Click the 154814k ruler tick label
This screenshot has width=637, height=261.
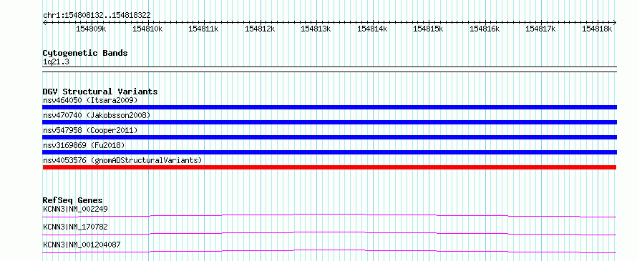click(372, 29)
